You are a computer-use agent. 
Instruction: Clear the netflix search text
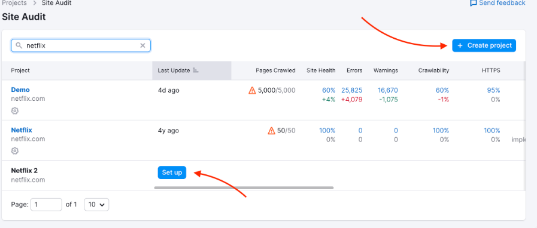tap(142, 45)
